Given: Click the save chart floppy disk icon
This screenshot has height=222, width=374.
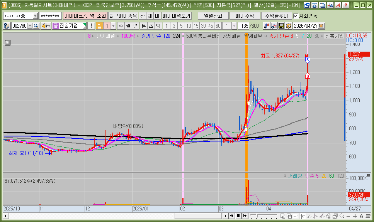Looking at the screenshot, I should [x=281, y=26].
